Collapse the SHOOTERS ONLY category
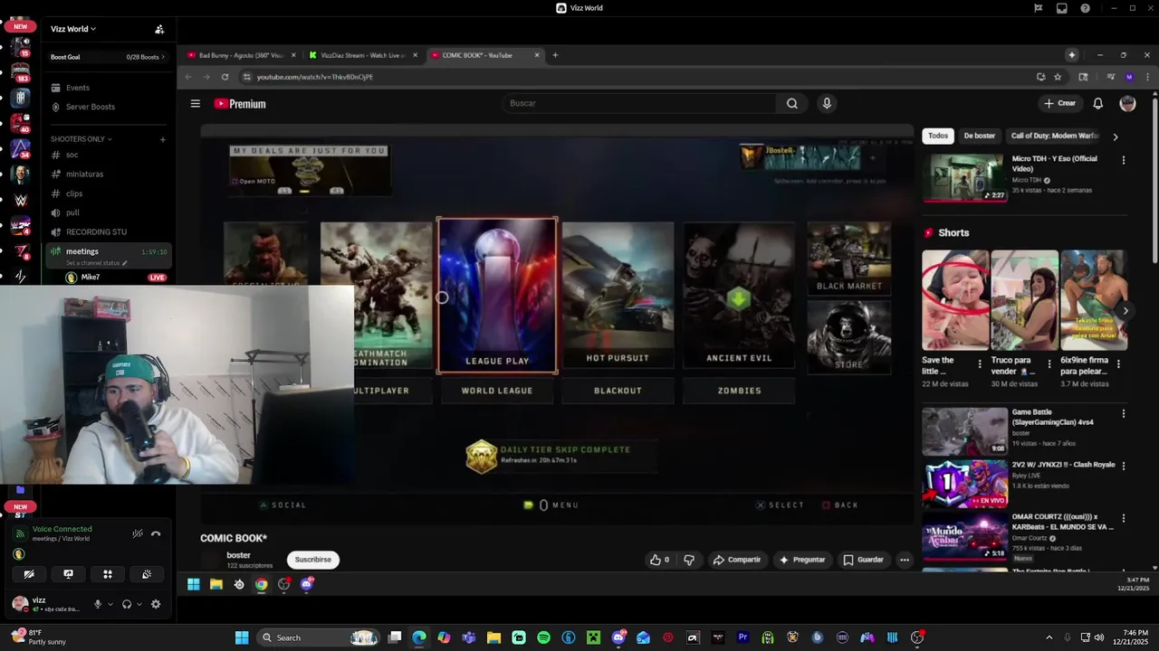This screenshot has height=651, width=1159. click(x=81, y=139)
